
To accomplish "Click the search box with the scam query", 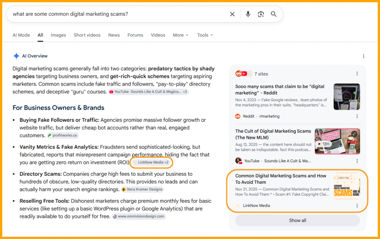I will click(x=144, y=14).
